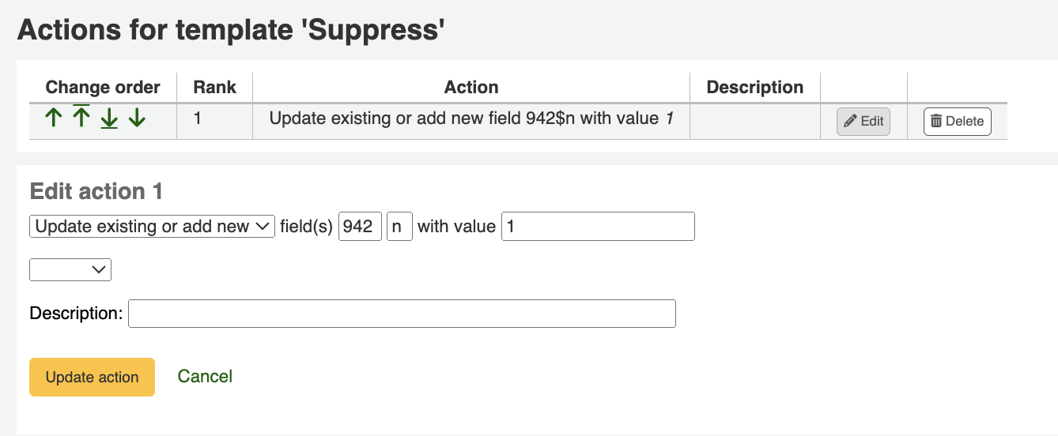1058x436 pixels.
Task: Click the Description column header
Action: tap(754, 88)
